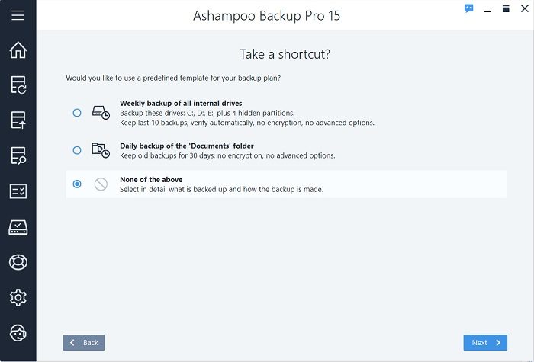Viewport: 534px width, 362px height.
Task: Go to the Home sidebar icon
Action: point(18,50)
